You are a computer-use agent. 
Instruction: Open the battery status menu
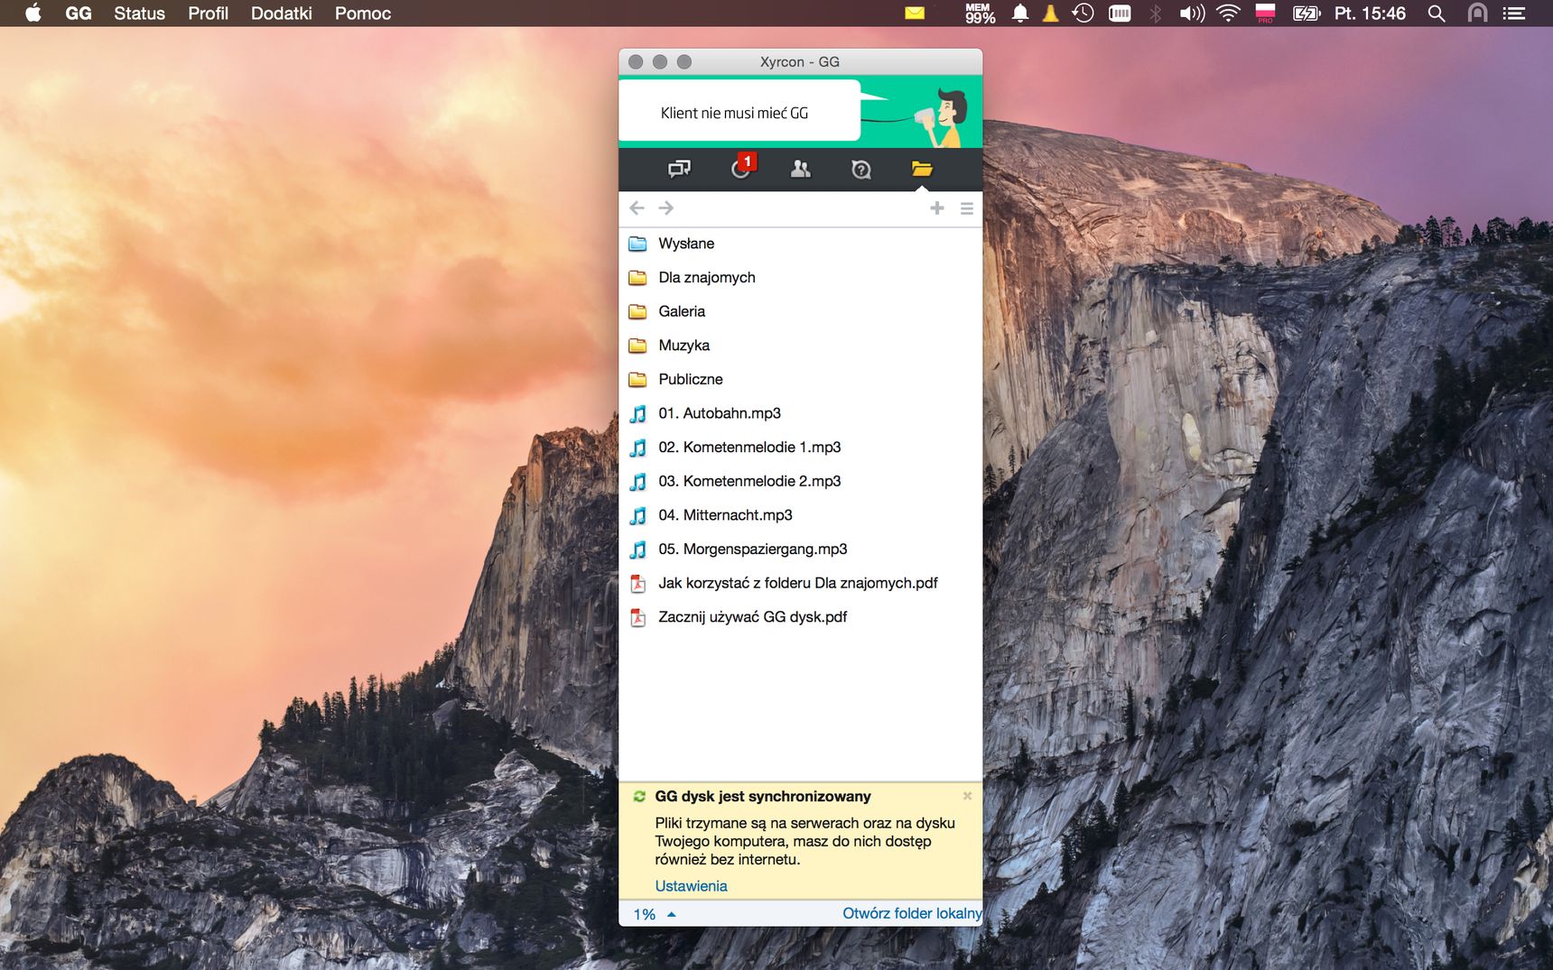(x=1307, y=13)
